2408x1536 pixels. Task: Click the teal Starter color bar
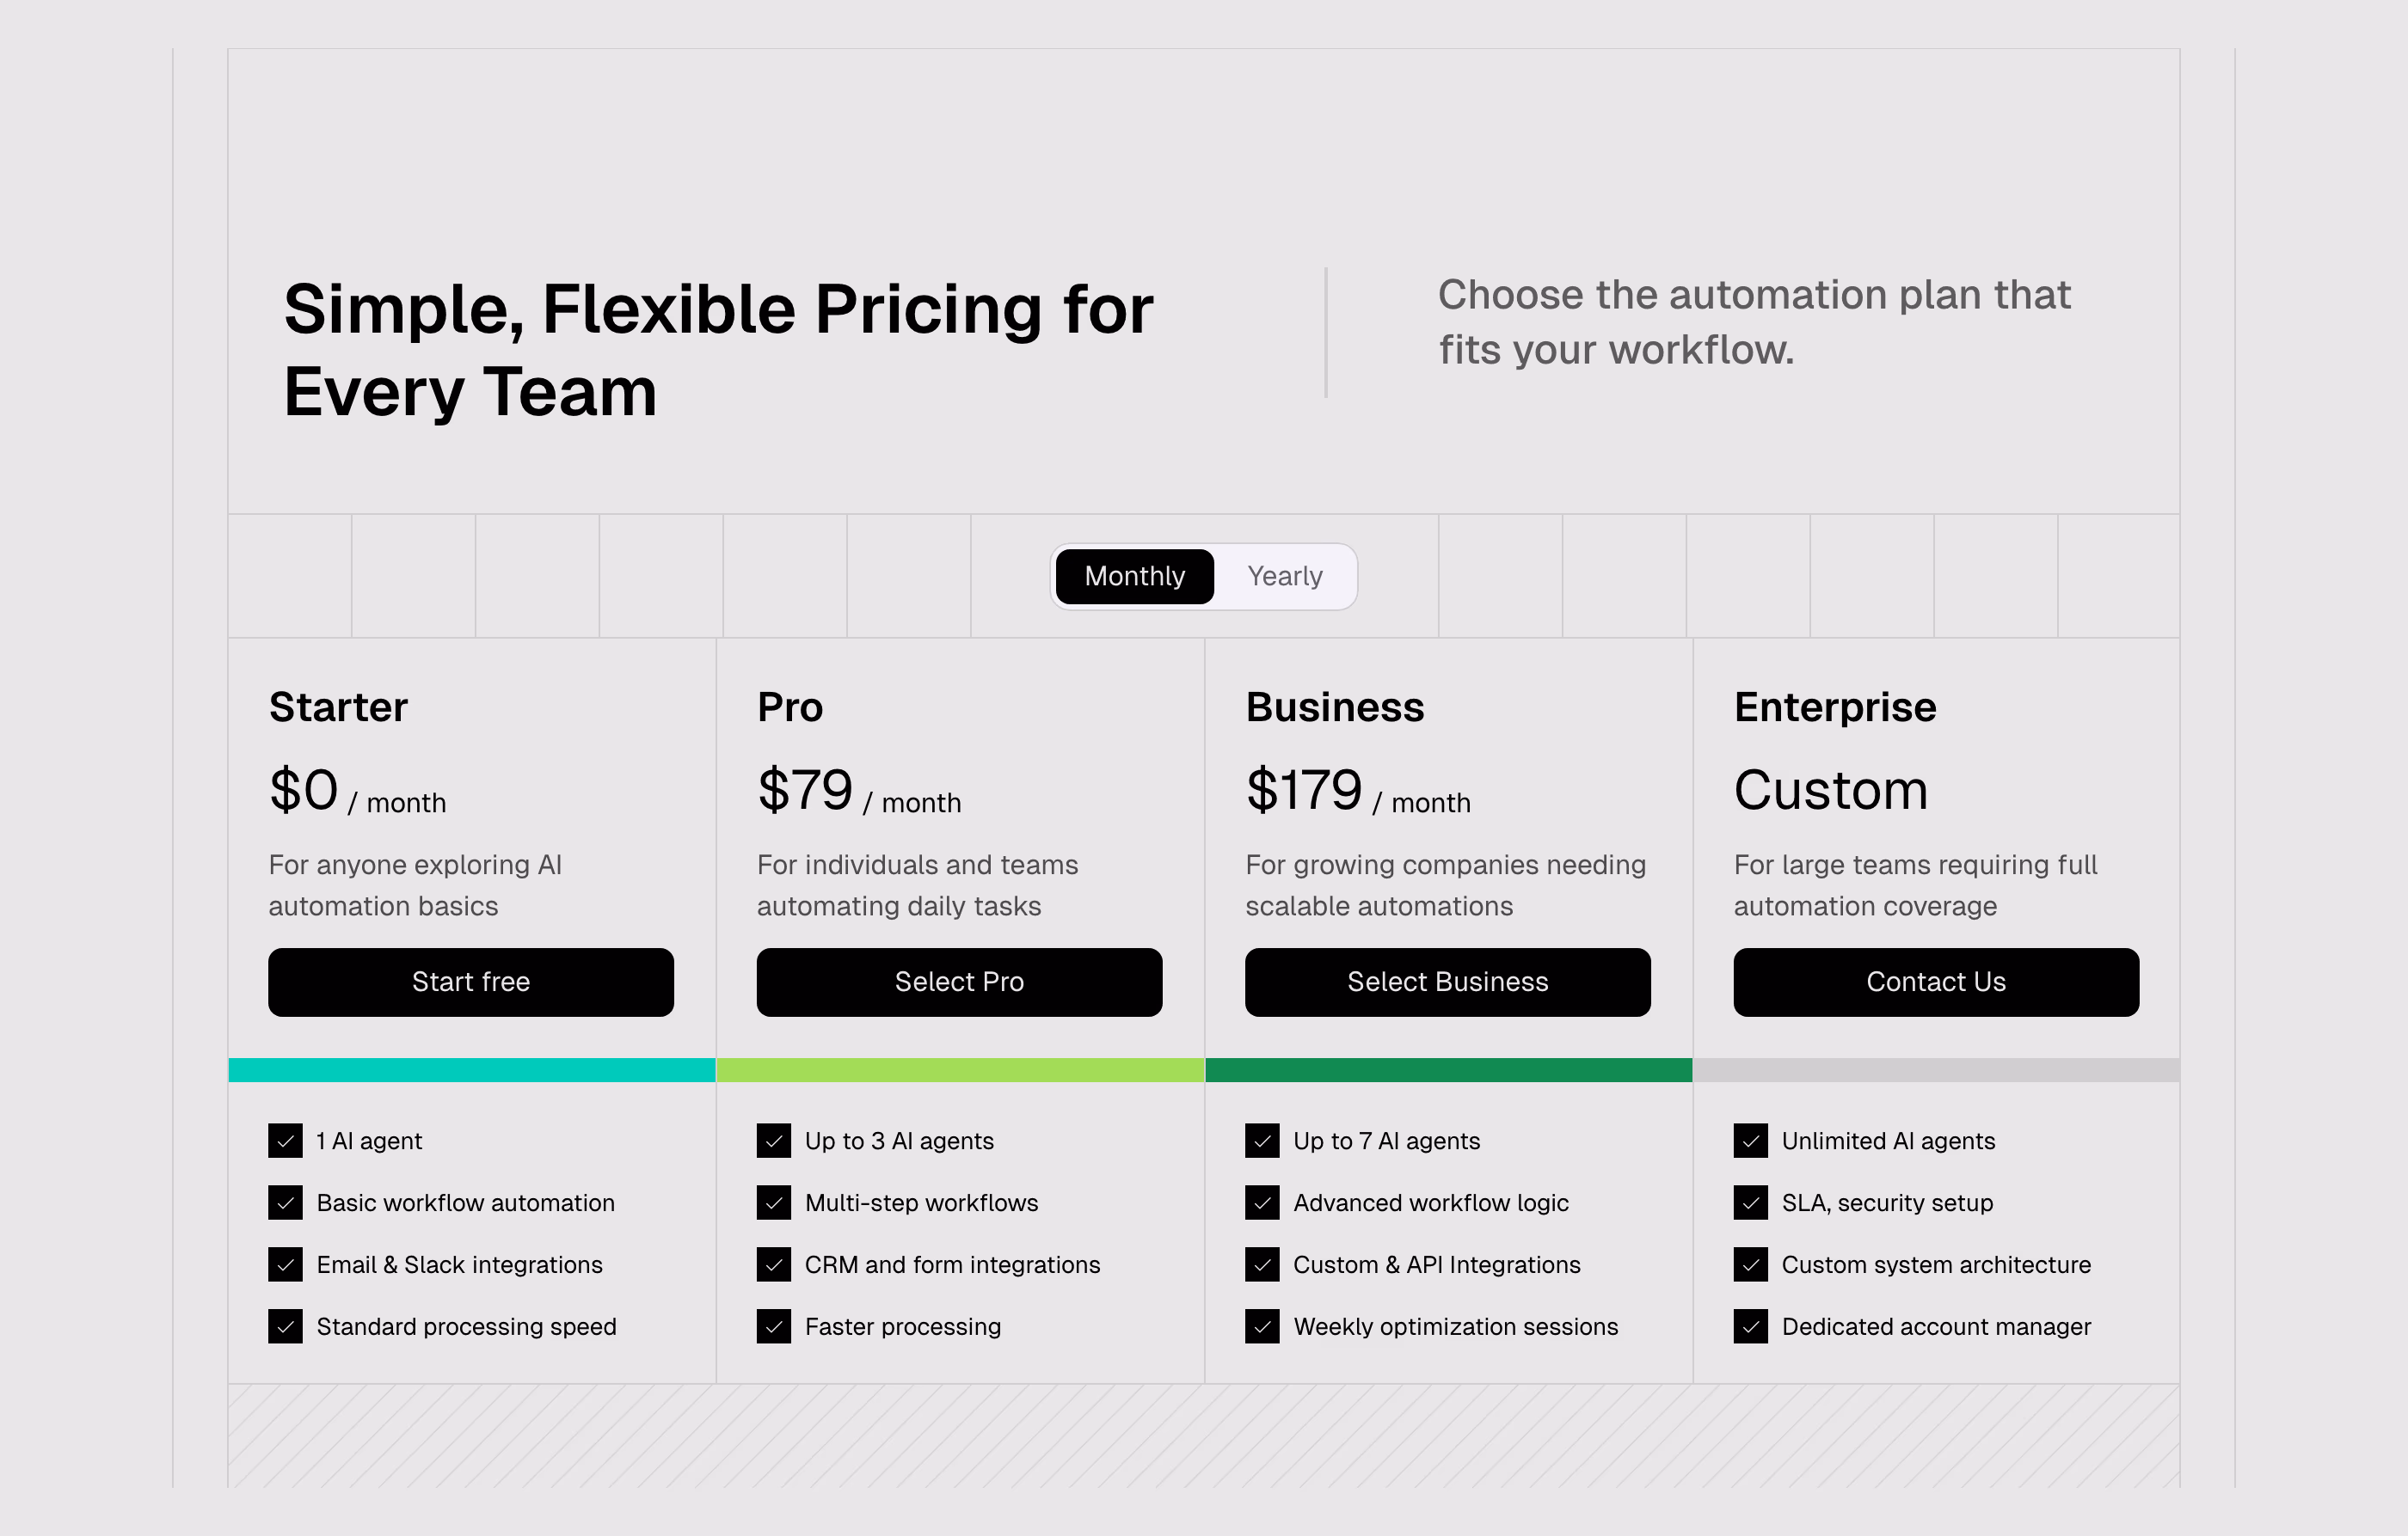coord(472,1070)
